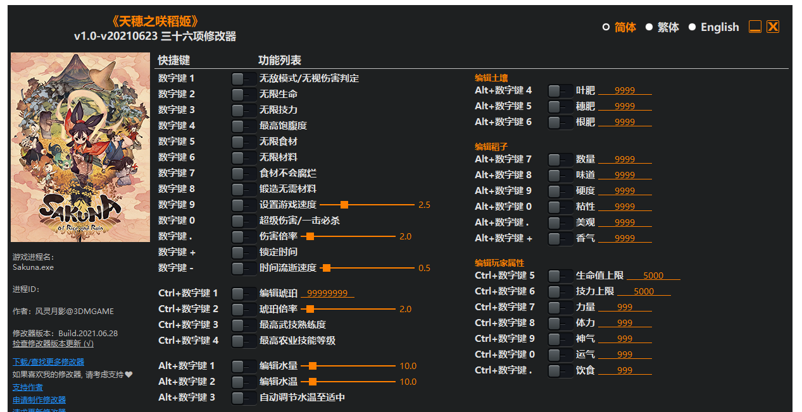Toggle 时间流逝速度 switch
Image resolution: width=802 pixels, height=412 pixels.
[244, 268]
